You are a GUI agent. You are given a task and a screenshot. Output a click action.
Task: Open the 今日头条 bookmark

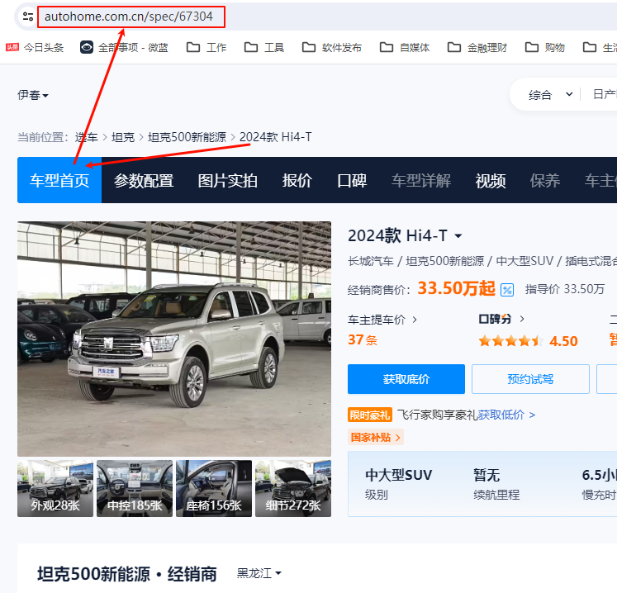click(35, 48)
